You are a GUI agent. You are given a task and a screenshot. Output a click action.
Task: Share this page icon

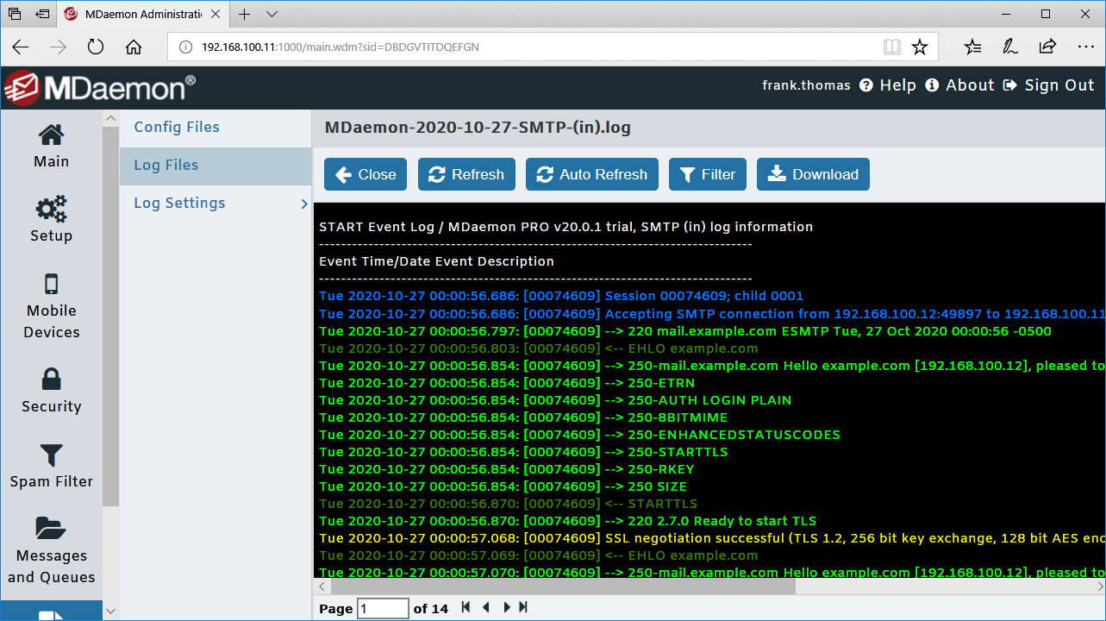[1047, 47]
